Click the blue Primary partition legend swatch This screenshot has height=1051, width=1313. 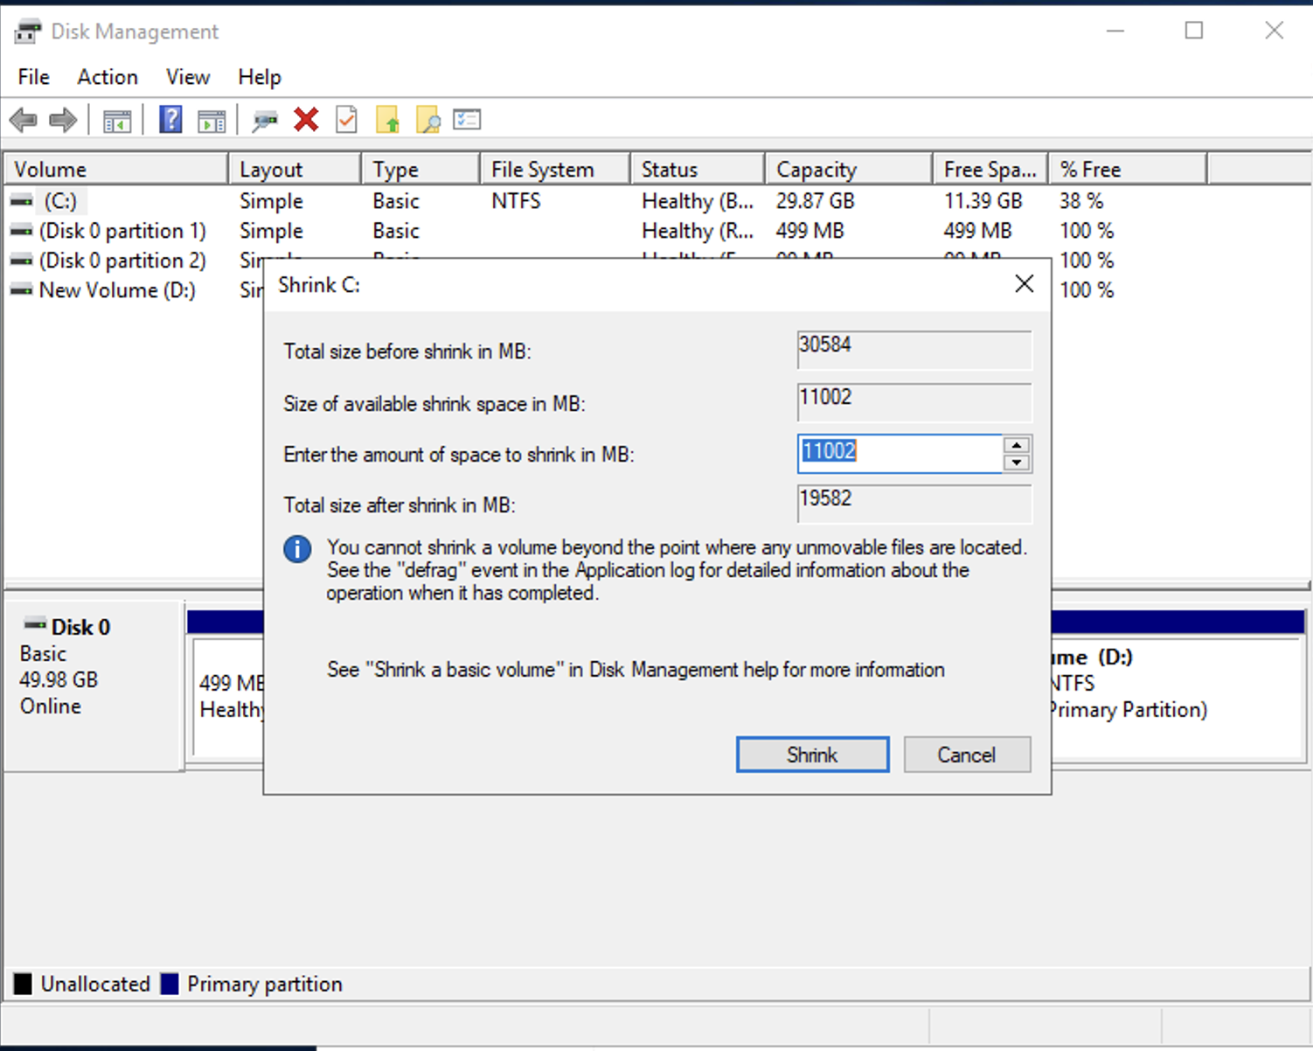tap(170, 984)
